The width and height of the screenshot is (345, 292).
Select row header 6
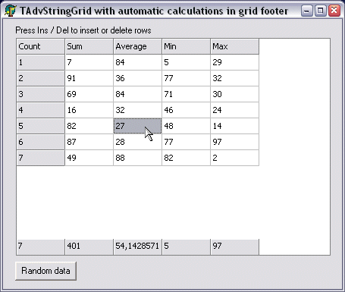tap(40, 142)
